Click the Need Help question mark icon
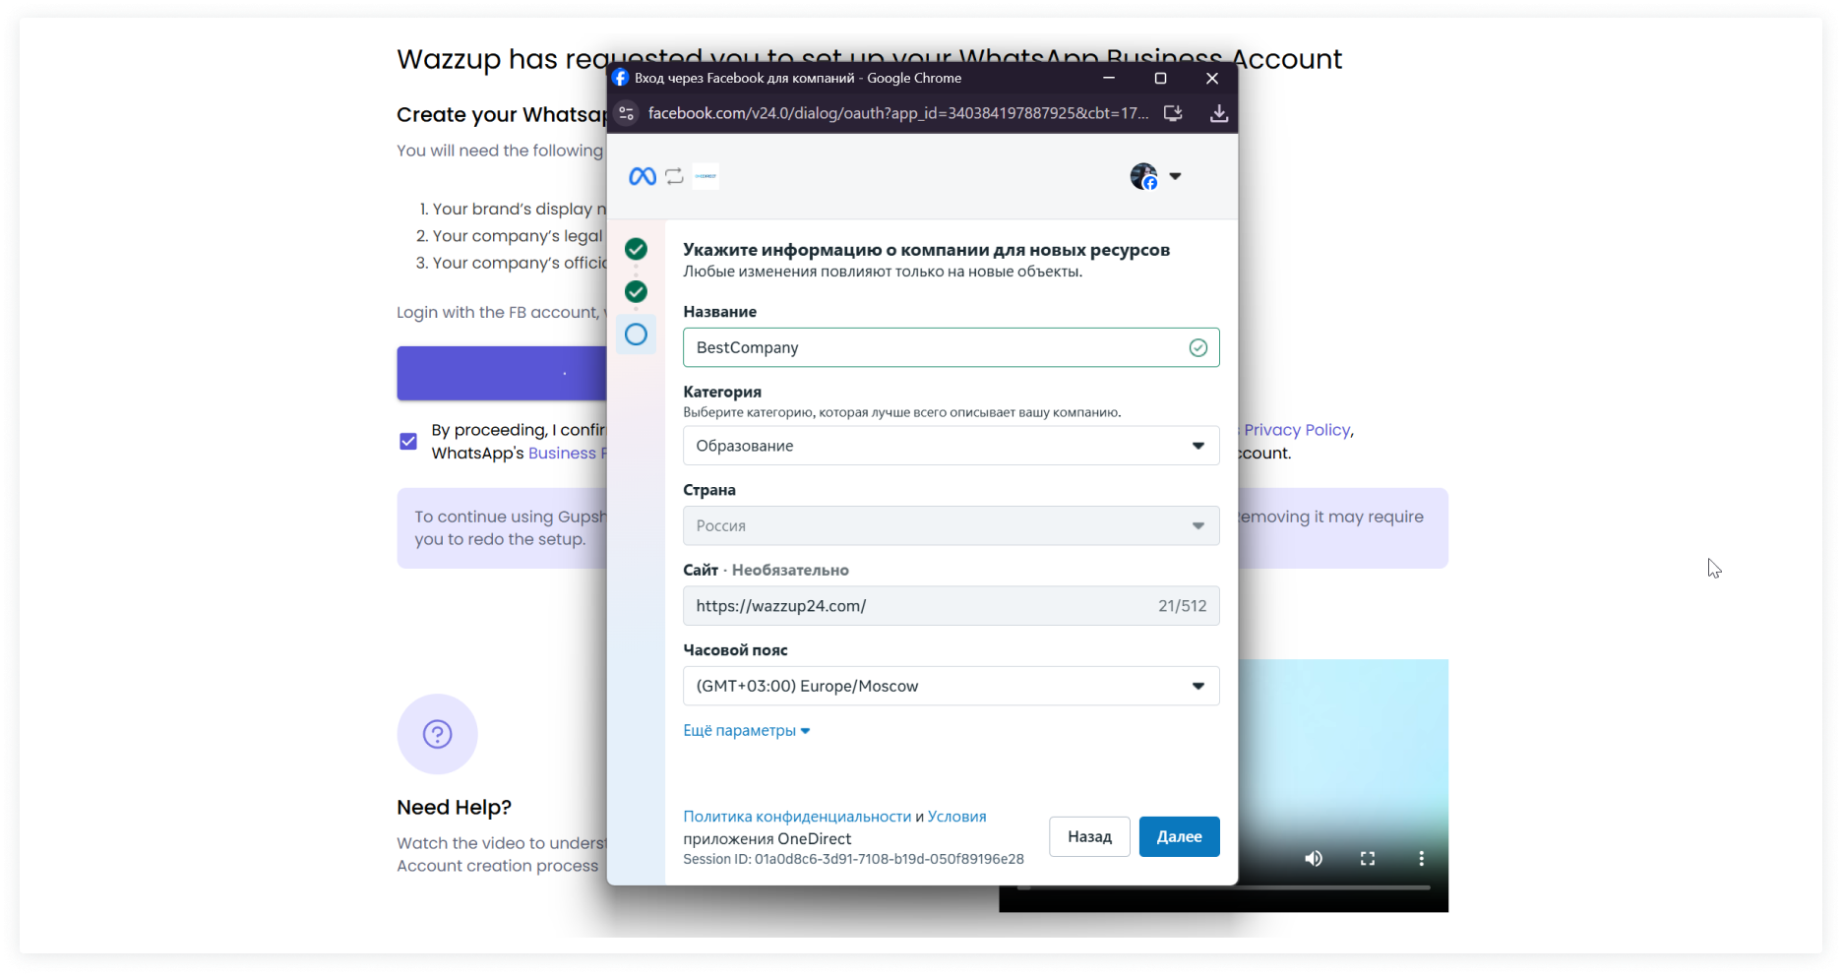The width and height of the screenshot is (1842, 975). pos(437,734)
